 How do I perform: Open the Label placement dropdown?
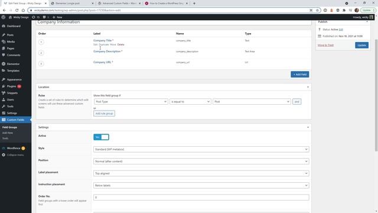click(201, 173)
